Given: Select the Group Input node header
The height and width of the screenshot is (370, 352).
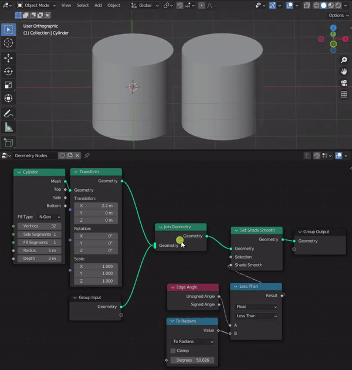Looking at the screenshot, I should [96, 297].
